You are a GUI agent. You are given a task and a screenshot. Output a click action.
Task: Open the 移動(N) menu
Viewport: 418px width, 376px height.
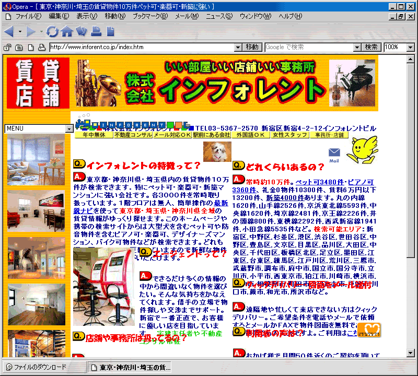coord(115,17)
